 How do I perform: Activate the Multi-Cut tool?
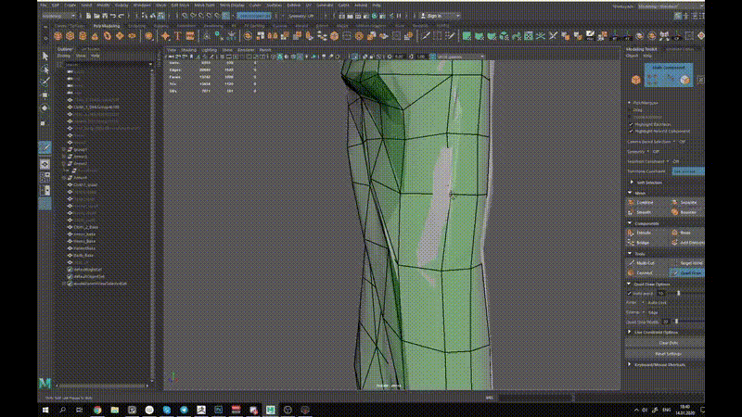coord(645,263)
